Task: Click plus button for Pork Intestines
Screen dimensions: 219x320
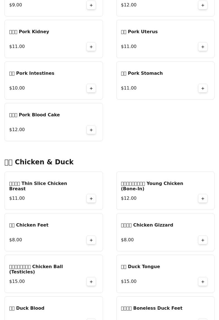Action: 91,88
